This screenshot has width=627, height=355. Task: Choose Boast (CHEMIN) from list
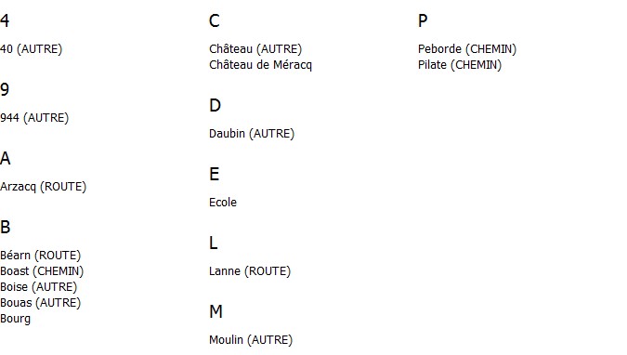[42, 271]
